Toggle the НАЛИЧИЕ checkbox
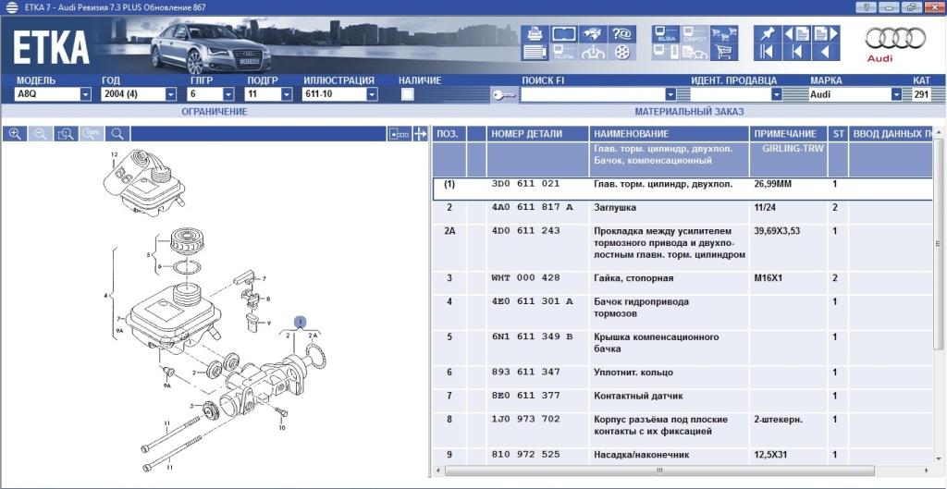 click(407, 94)
